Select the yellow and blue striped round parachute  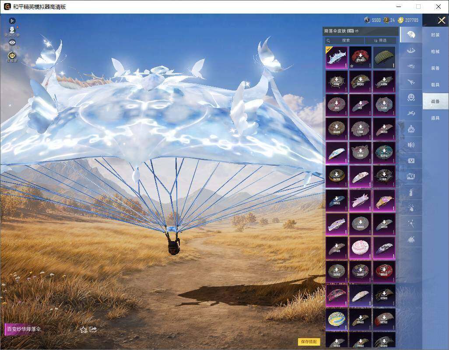click(337, 319)
